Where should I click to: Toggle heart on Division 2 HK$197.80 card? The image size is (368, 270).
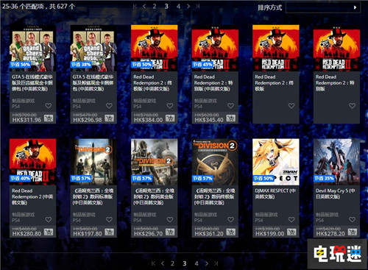tap(109, 219)
